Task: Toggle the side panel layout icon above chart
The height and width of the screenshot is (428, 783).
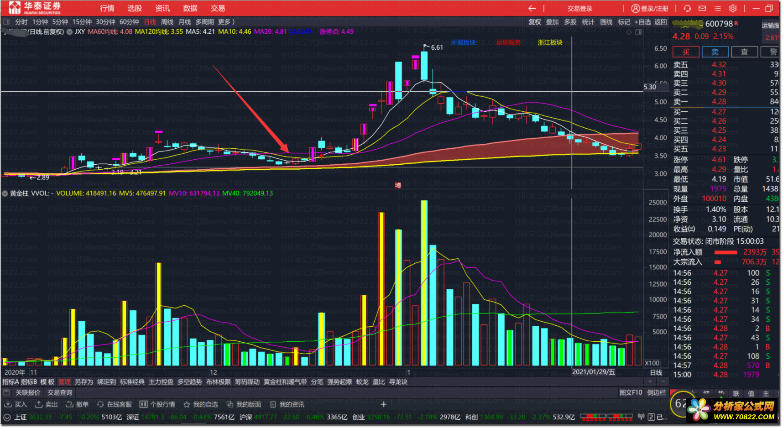Action: [x=638, y=32]
